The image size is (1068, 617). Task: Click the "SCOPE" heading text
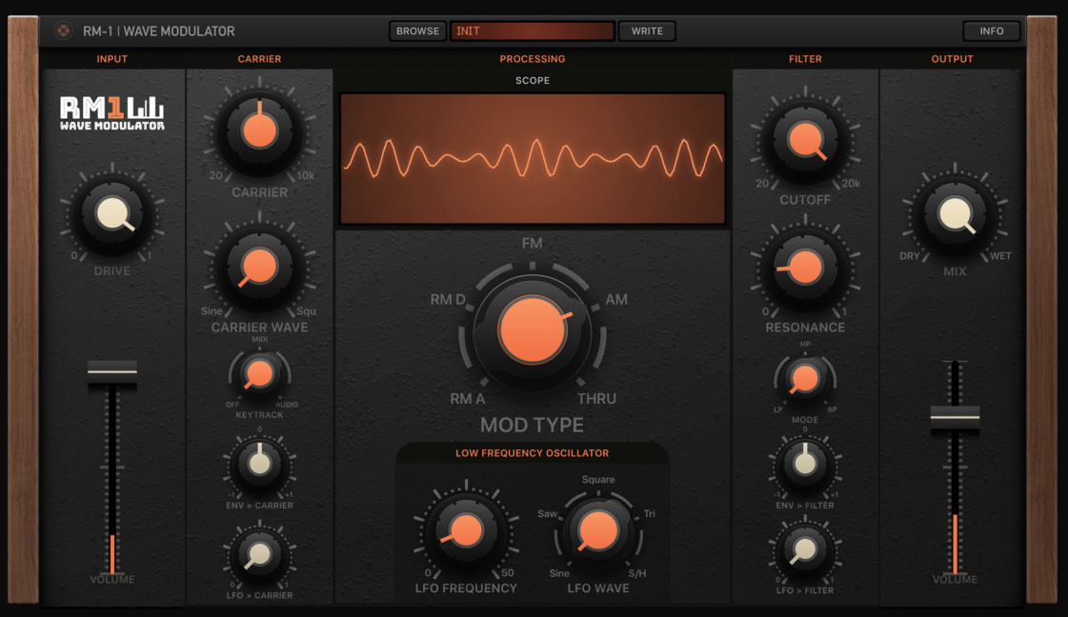(532, 80)
